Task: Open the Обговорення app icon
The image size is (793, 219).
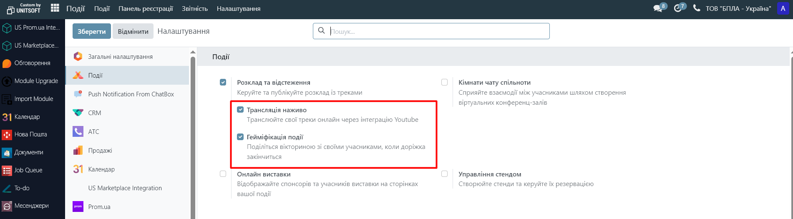Action: click(7, 63)
